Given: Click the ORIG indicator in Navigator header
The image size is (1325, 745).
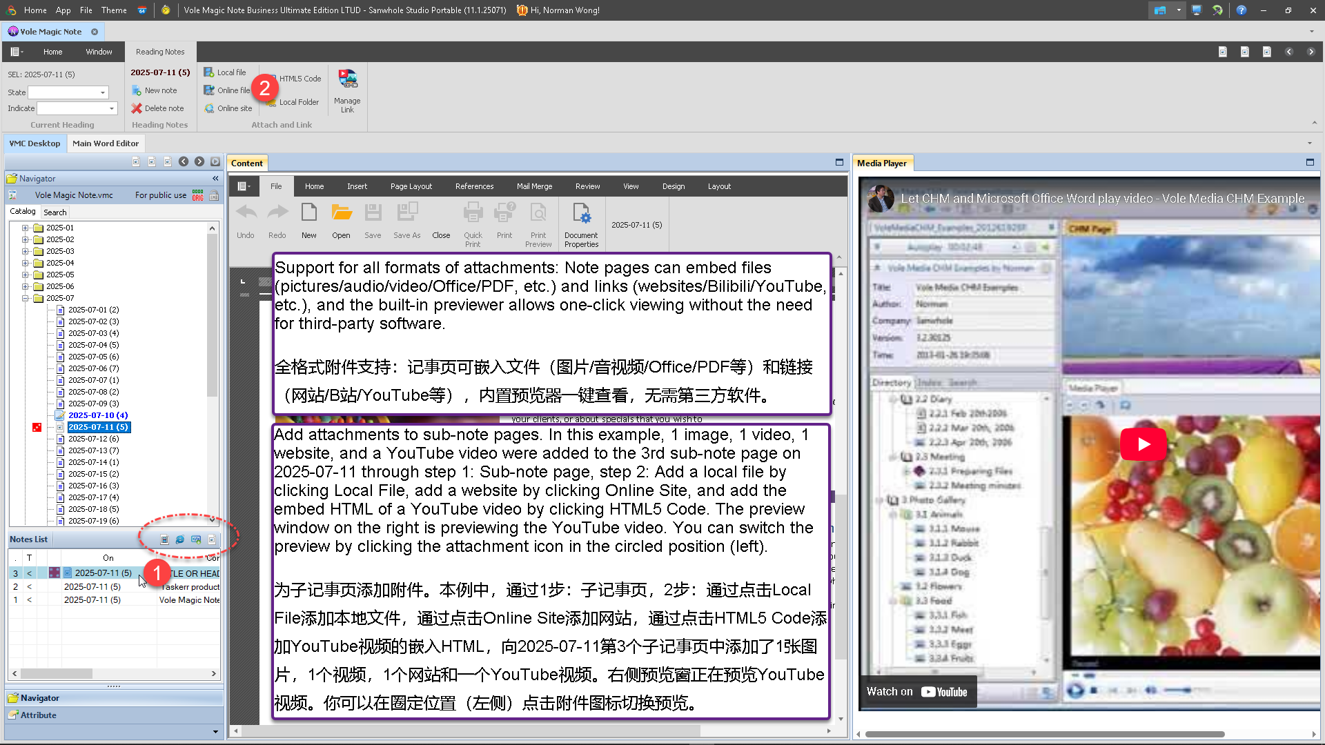Looking at the screenshot, I should [x=198, y=195].
